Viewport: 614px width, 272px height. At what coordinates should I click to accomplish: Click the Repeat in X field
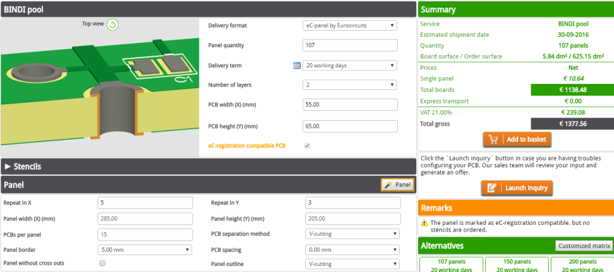click(x=144, y=203)
